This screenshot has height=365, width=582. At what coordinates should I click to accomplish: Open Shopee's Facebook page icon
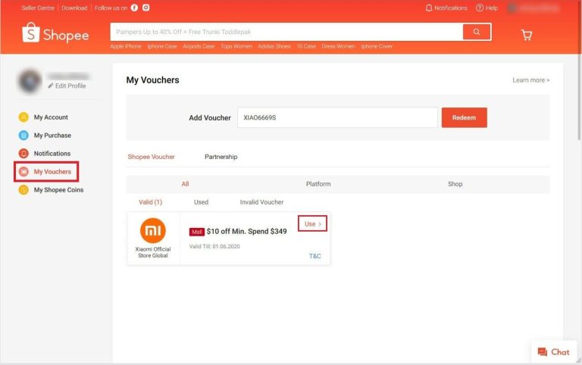[x=134, y=8]
